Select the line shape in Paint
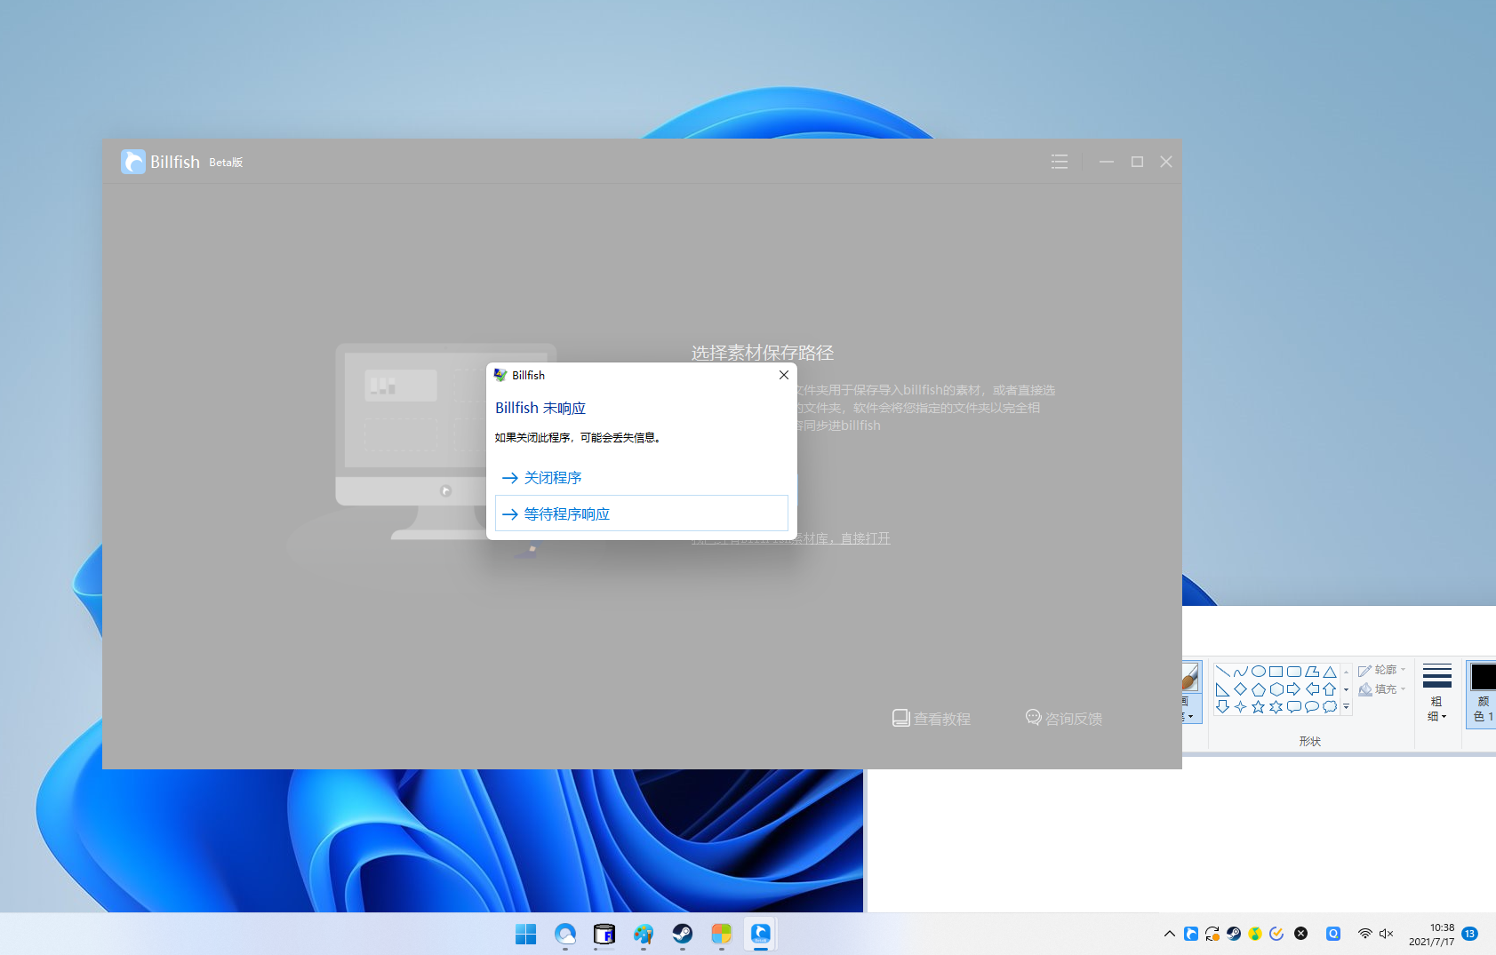 [1223, 672]
